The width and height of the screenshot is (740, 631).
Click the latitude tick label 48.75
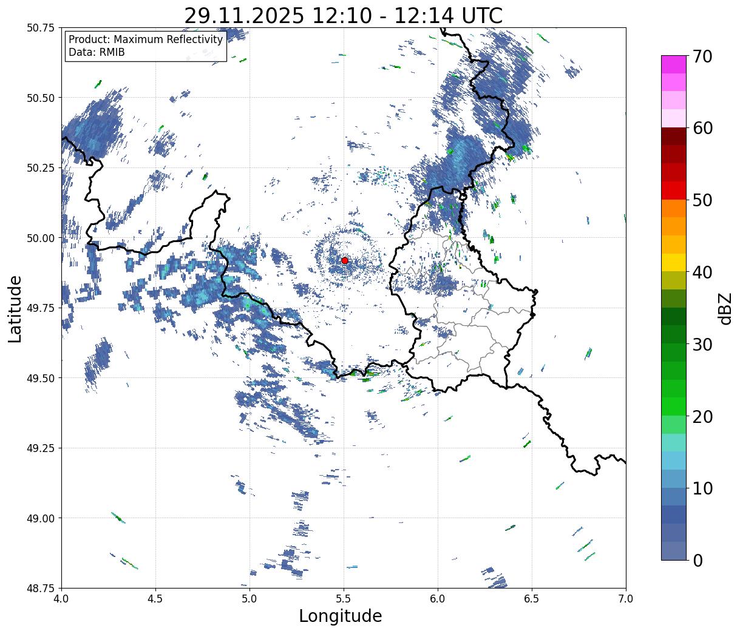point(41,588)
